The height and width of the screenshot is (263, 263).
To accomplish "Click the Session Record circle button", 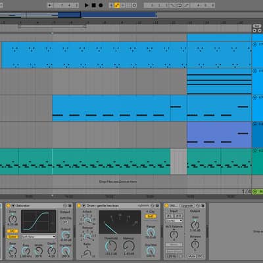I will click(134, 5).
